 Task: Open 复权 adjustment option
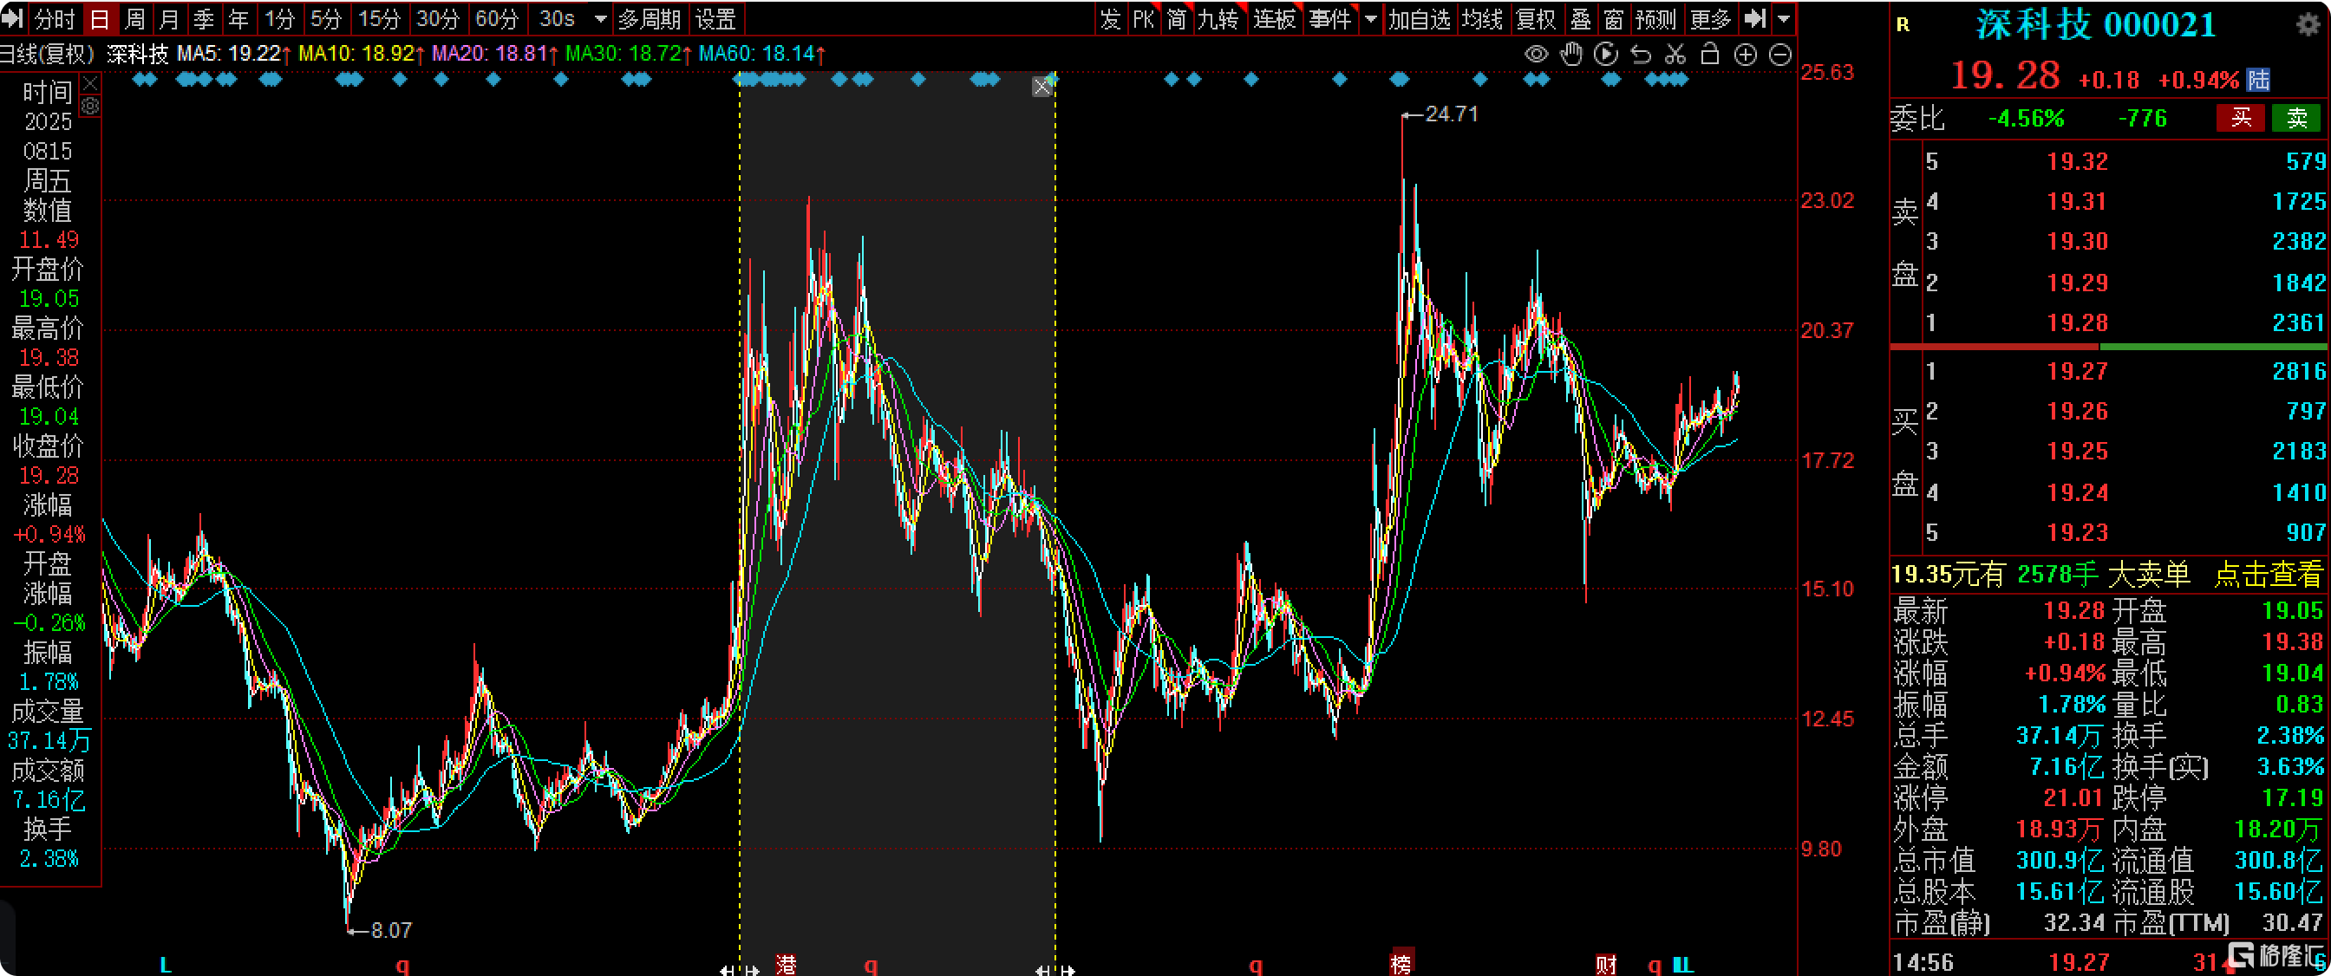pos(1536,18)
